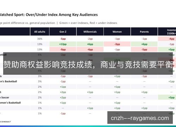Click '-5pp' in the Parents column
The height and width of the screenshot is (127, 176).
(x=144, y=49)
